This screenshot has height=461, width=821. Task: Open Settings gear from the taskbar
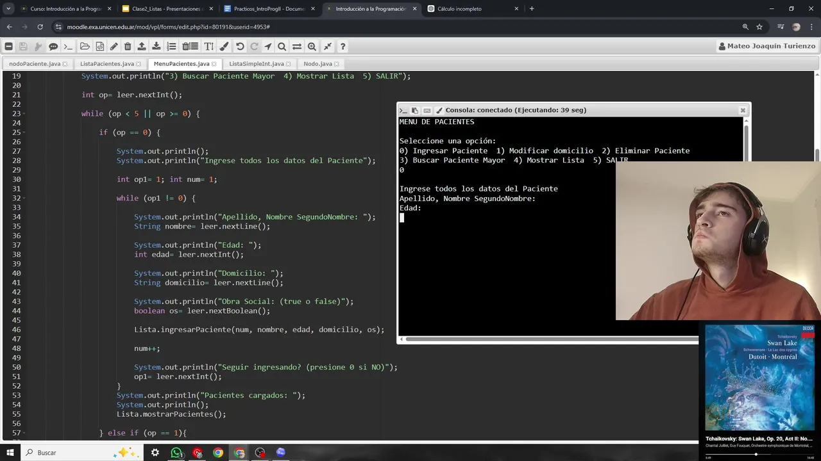click(x=155, y=452)
